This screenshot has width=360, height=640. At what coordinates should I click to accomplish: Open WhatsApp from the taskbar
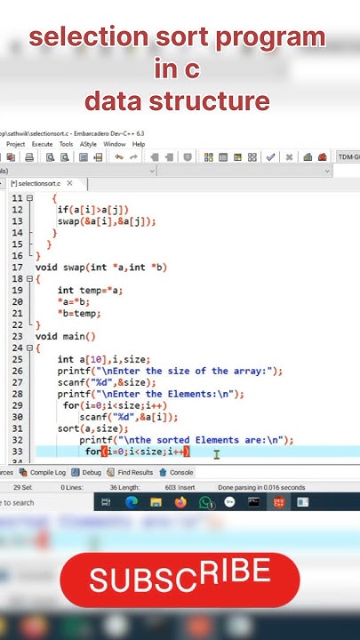click(206, 502)
